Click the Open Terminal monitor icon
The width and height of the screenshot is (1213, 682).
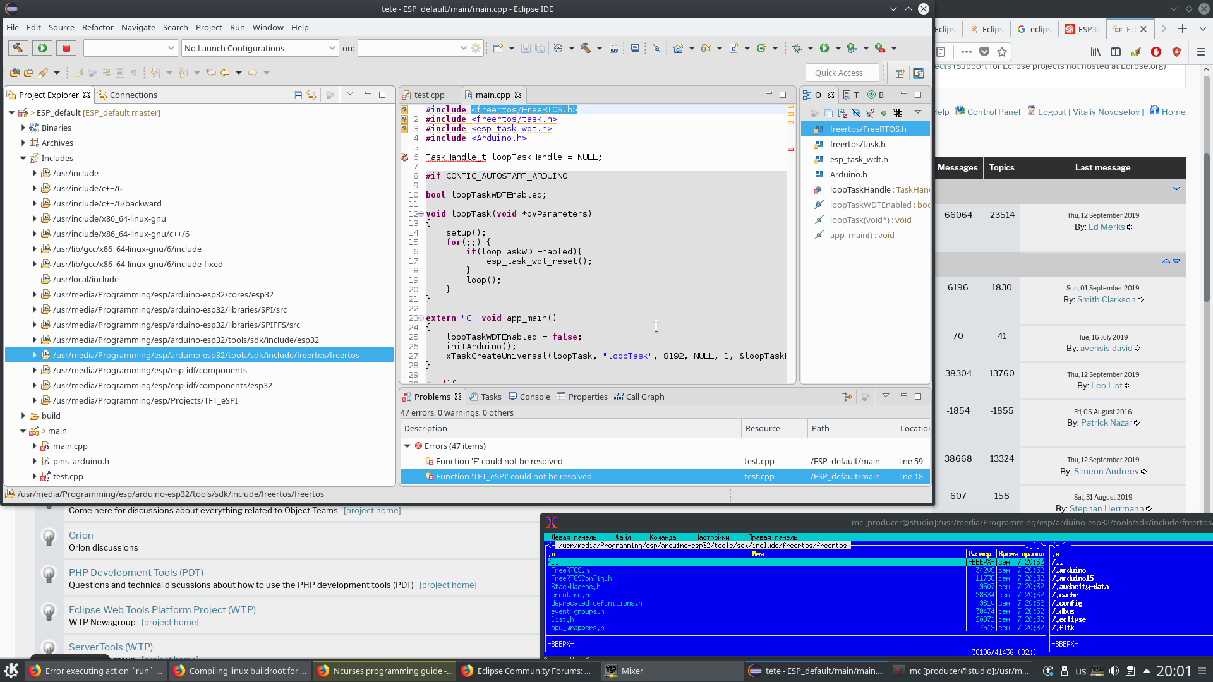635,48
